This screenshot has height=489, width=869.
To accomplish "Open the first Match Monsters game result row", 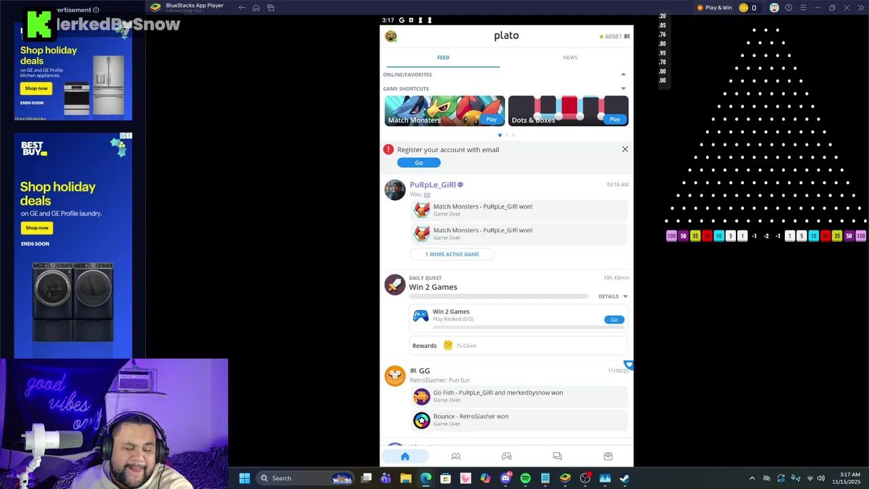I will tap(519, 210).
